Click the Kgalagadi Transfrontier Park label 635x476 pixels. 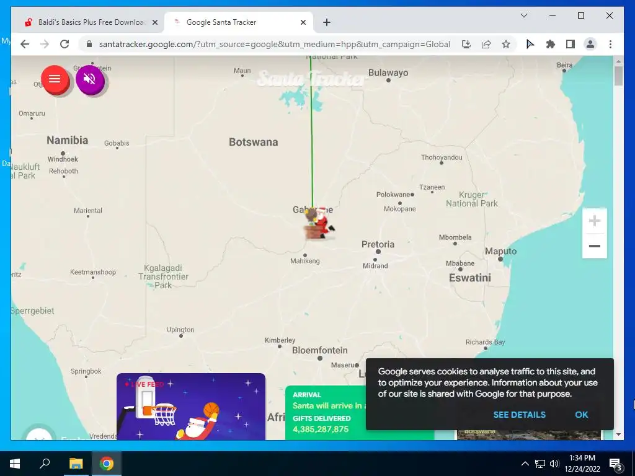click(163, 276)
